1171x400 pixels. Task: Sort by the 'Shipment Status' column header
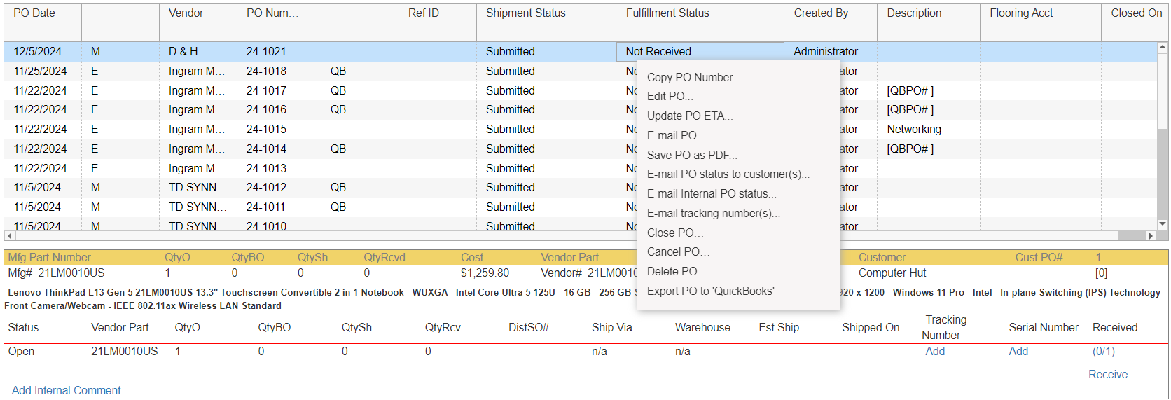(x=525, y=13)
